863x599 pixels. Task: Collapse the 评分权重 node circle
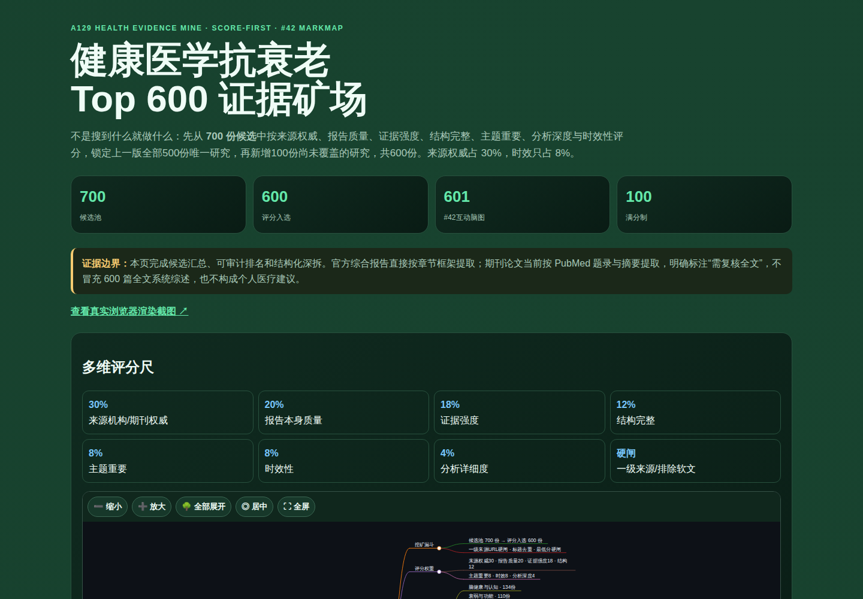[x=439, y=571]
